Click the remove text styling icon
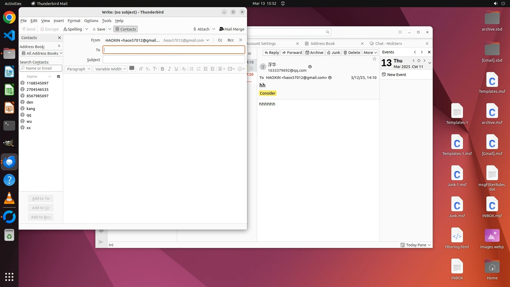 [x=184, y=69]
